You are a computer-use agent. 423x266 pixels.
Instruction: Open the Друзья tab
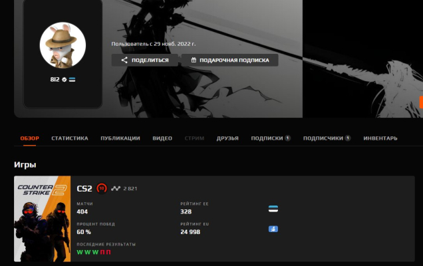[x=227, y=138]
